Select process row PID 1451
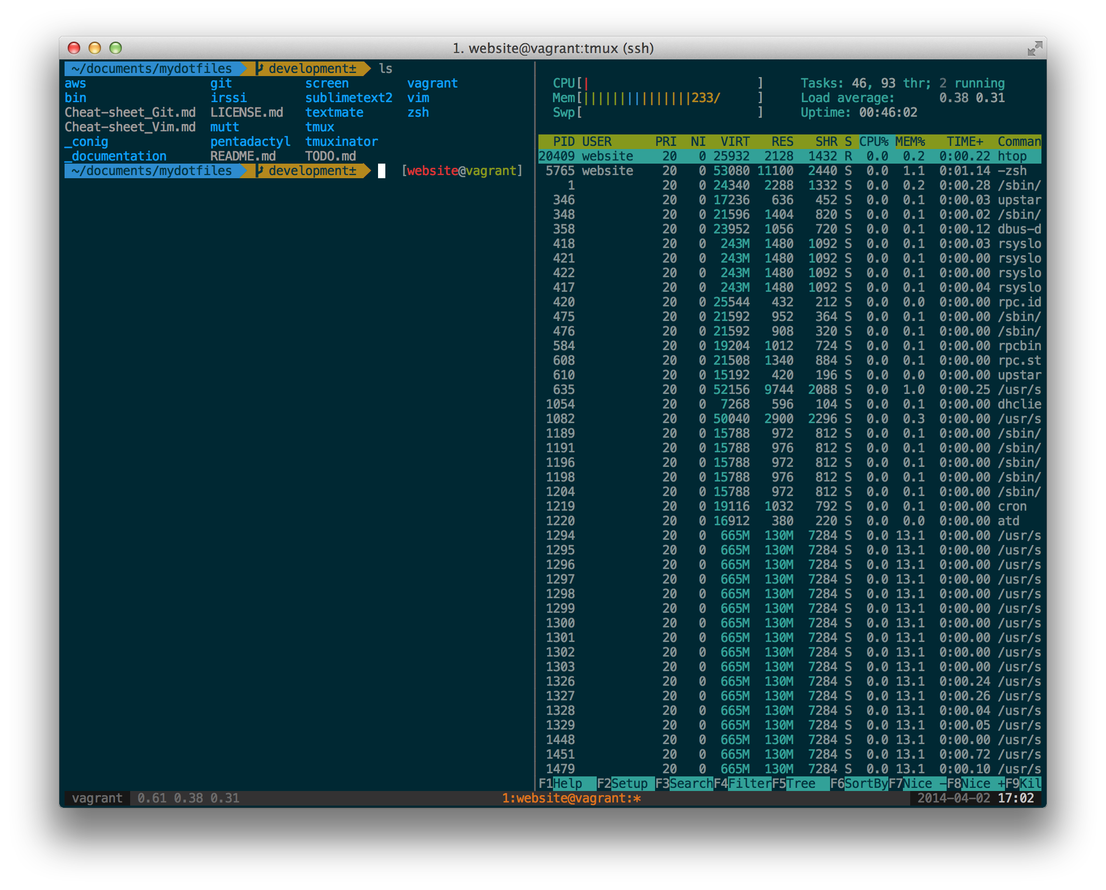 click(789, 754)
